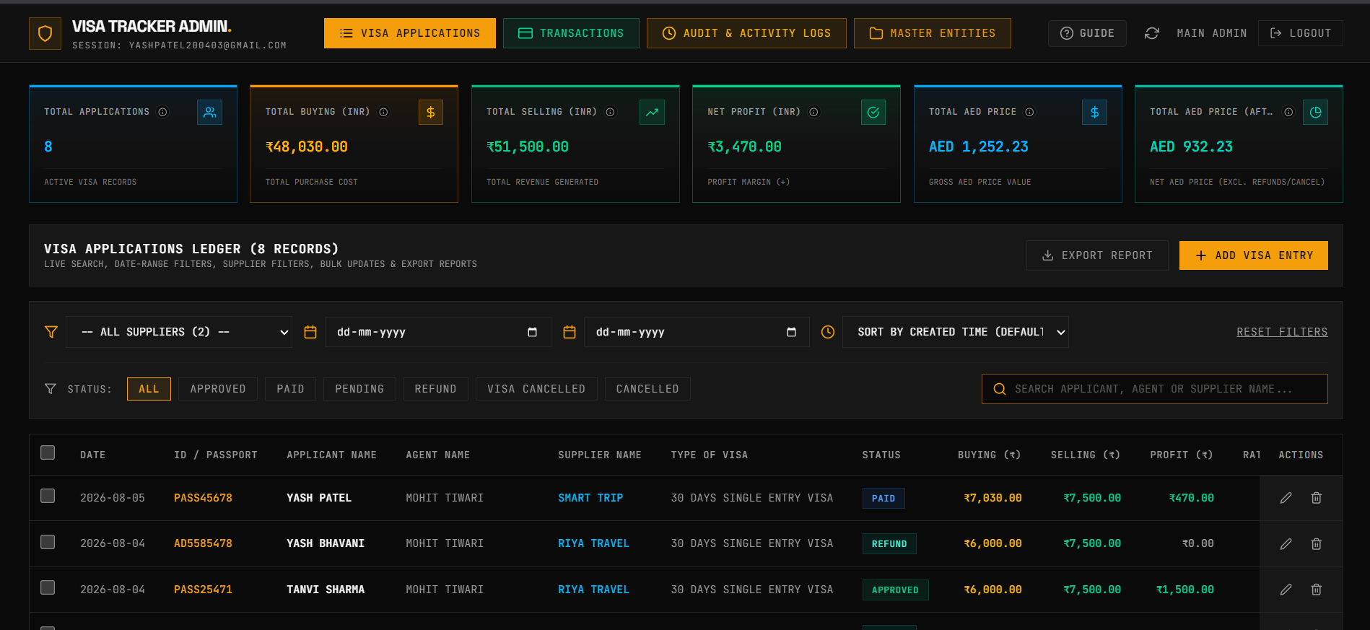Screen dimensions: 1370x630
Task: Open calendar picker of first date field
Action: pyautogui.click(x=532, y=332)
